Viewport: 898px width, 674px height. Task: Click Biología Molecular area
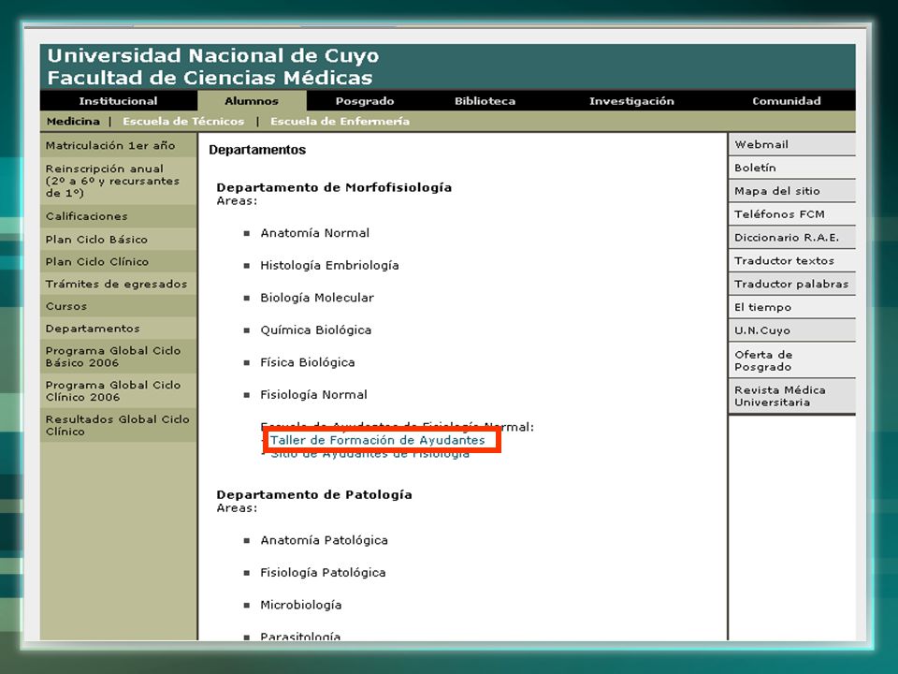317,298
